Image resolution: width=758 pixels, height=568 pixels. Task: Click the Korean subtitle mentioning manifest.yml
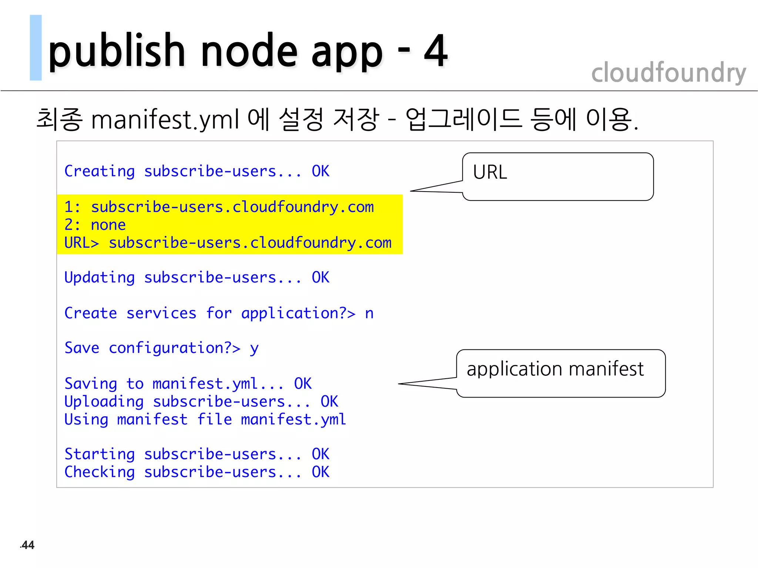tap(337, 119)
